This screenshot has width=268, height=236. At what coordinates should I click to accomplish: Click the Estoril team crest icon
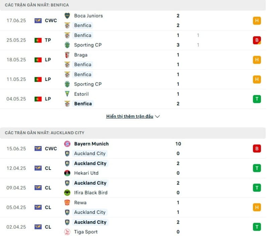(x=67, y=94)
